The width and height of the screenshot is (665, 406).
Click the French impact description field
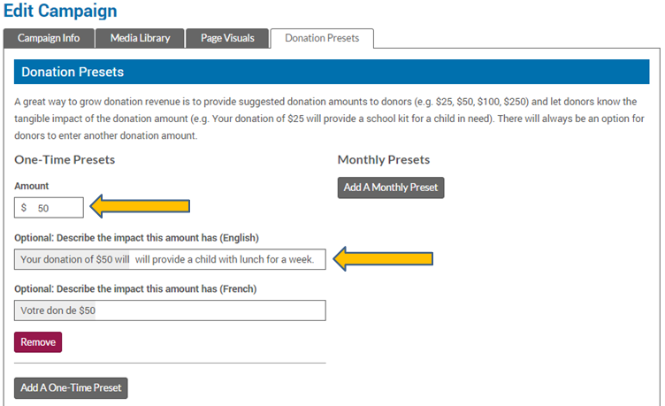point(170,310)
